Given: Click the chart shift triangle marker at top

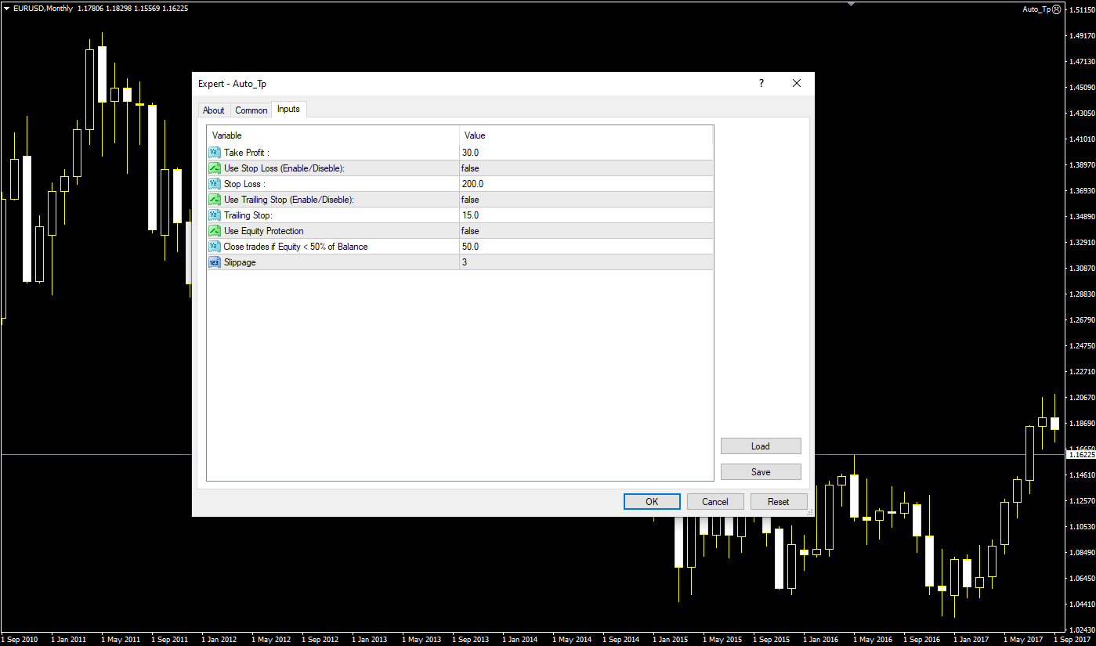Looking at the screenshot, I should pos(852,4).
